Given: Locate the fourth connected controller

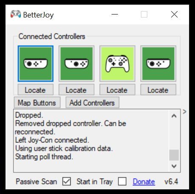Looking at the screenshot, I should pyautogui.click(x=158, y=90).
